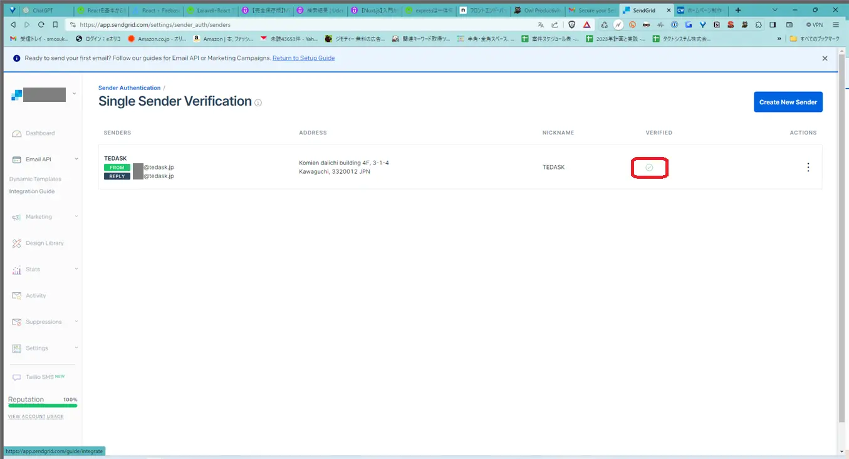Expand the Suppressions sidebar menu
Viewport: 849px width, 459px height.
76,322
